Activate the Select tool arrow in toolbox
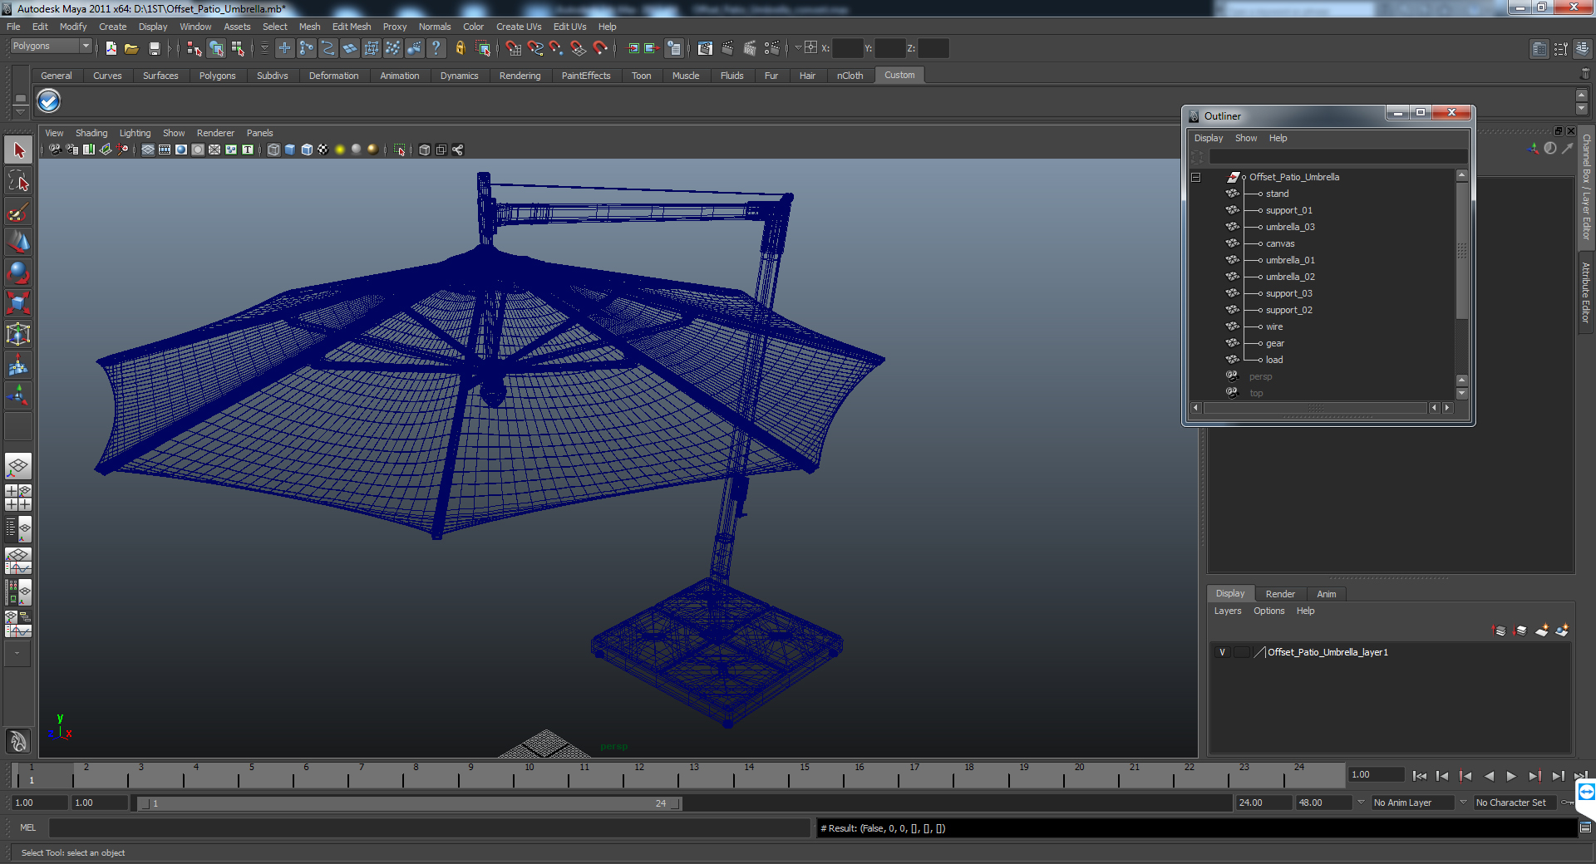This screenshot has height=864, width=1596. click(18, 150)
